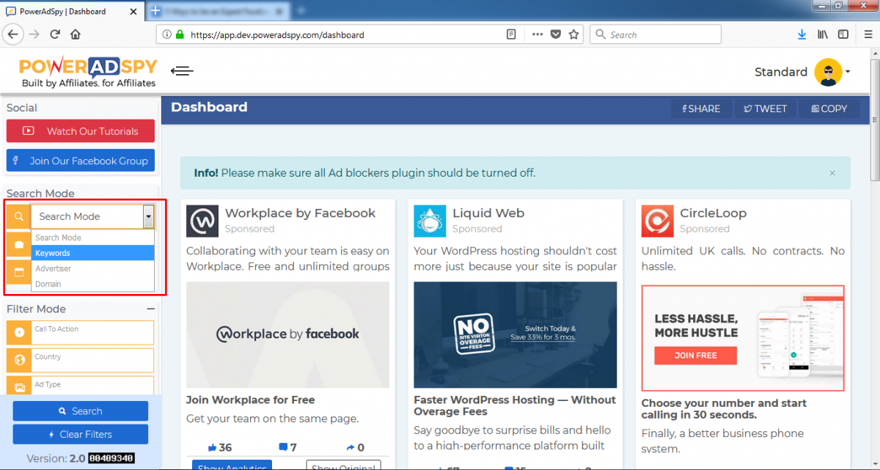This screenshot has width=880, height=470.
Task: Click the thumbs-up likes icon on Workplace ad
Action: point(213,447)
